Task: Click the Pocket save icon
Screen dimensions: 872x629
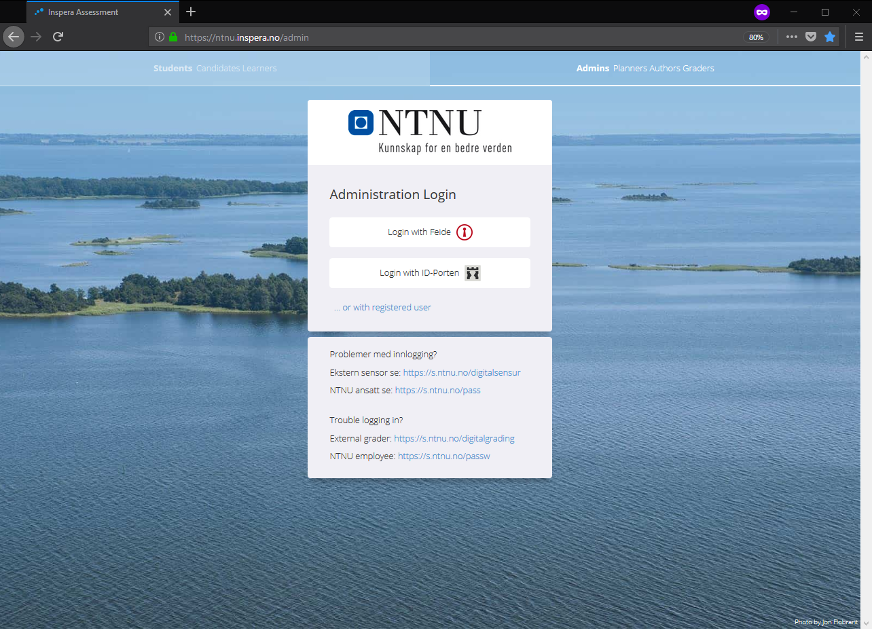Action: 811,37
